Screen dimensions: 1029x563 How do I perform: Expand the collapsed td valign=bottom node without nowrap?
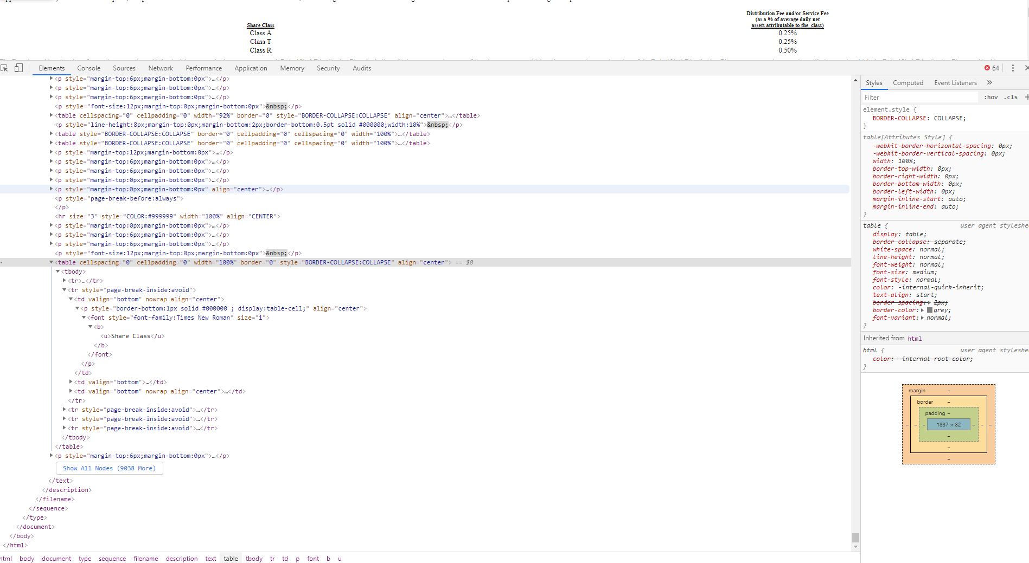click(71, 382)
